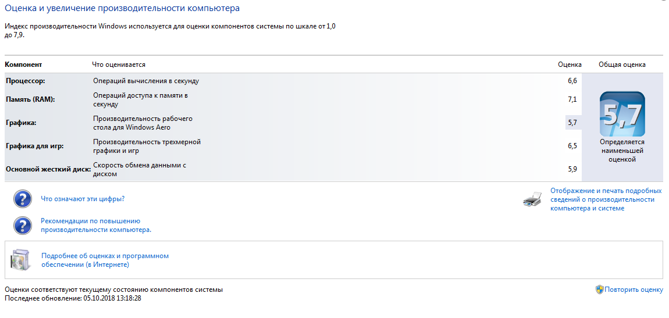The width and height of the screenshot is (669, 318).
Task: Click the software box icon beside "Подробнее об оценках"
Action: 21,260
